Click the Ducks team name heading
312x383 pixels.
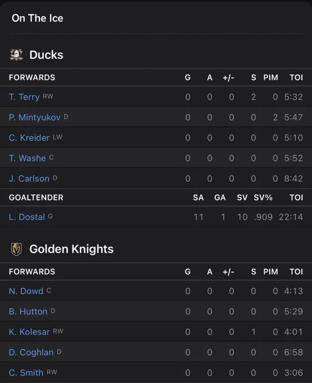point(46,55)
